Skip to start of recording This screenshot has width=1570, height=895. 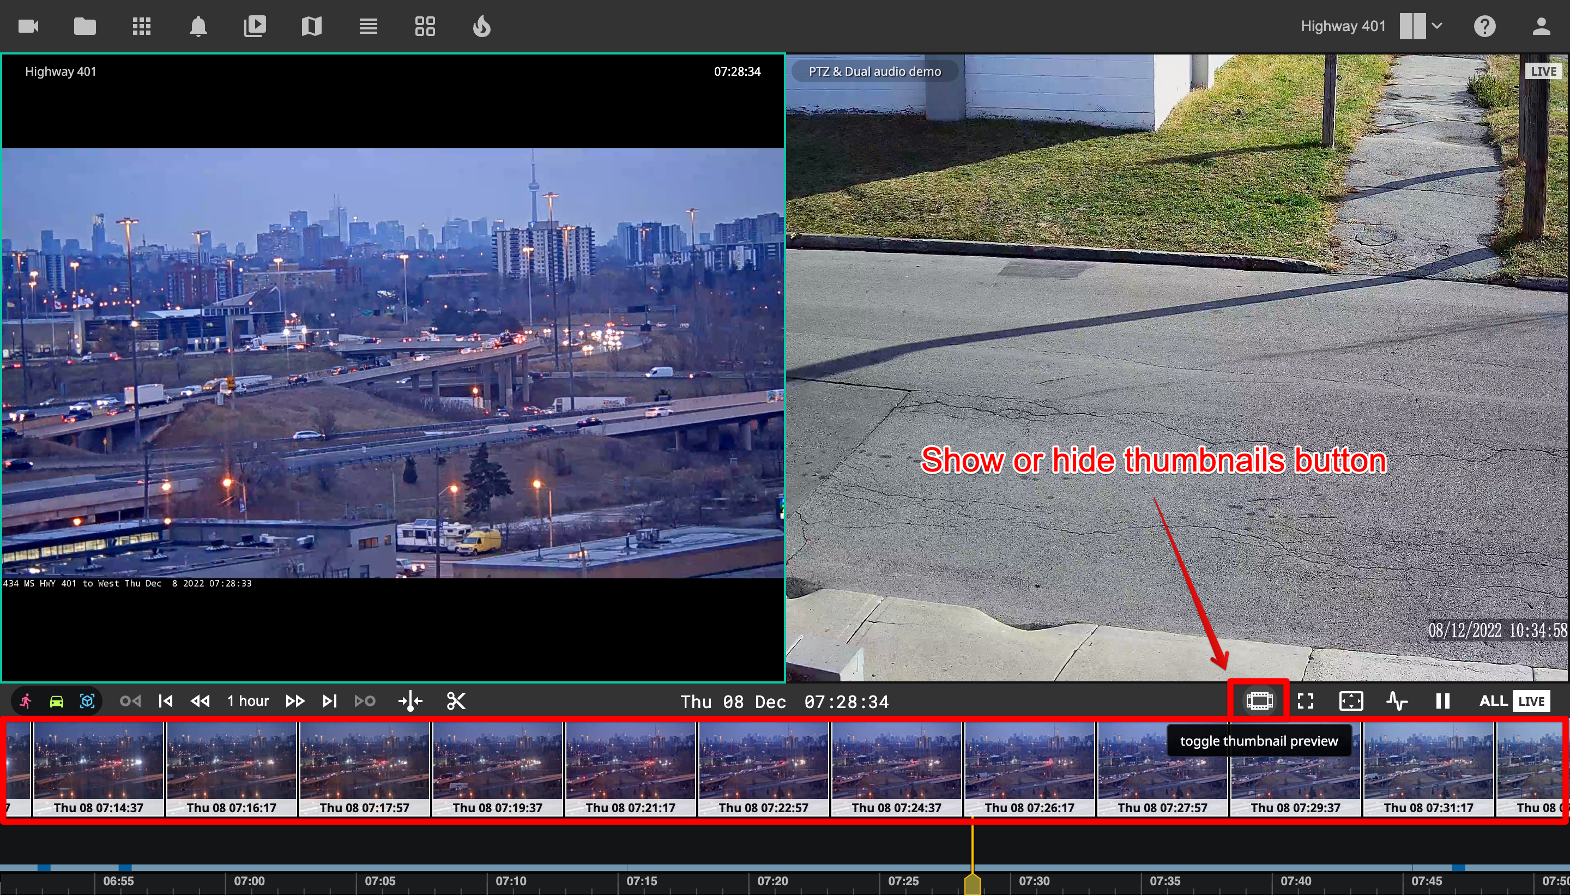click(x=165, y=701)
